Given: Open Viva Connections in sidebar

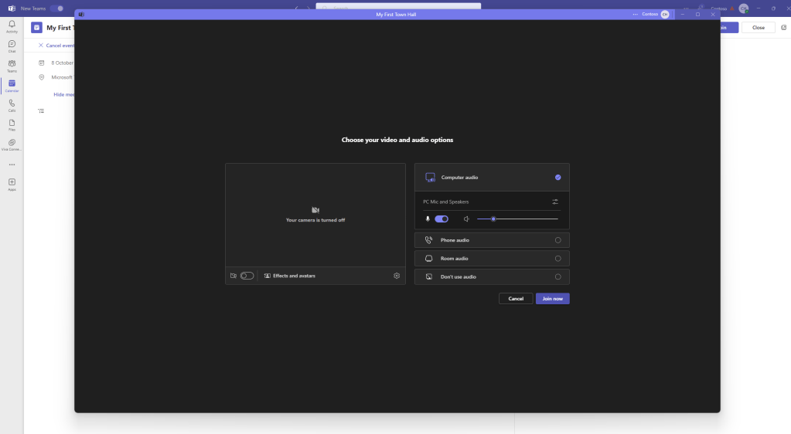Looking at the screenshot, I should (x=12, y=144).
